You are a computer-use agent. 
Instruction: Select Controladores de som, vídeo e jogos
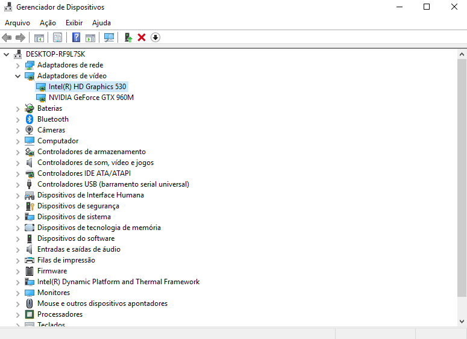pyautogui.click(x=95, y=163)
